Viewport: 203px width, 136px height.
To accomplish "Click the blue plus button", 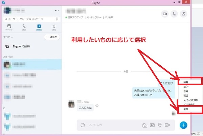I will (183, 125).
